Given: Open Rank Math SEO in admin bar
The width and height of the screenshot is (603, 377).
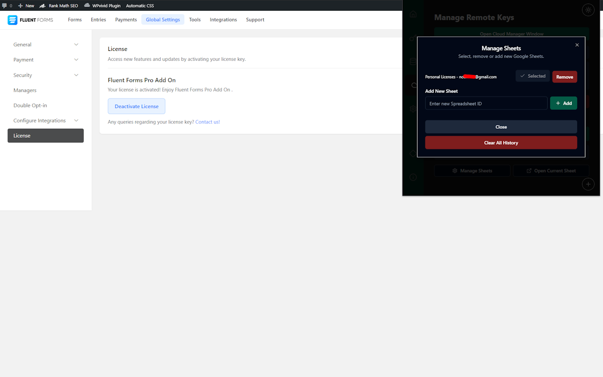Looking at the screenshot, I should coord(59,6).
